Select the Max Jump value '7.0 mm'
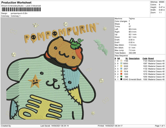Viewport: 166px width, 128px height. click(x=132, y=50)
